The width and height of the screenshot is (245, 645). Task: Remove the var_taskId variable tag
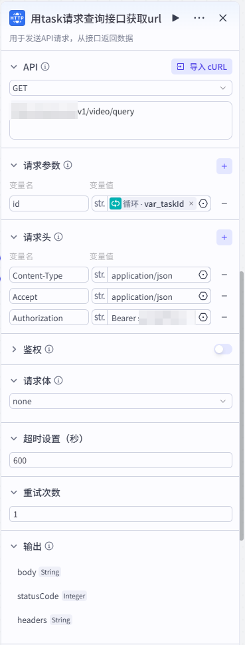tap(191, 203)
